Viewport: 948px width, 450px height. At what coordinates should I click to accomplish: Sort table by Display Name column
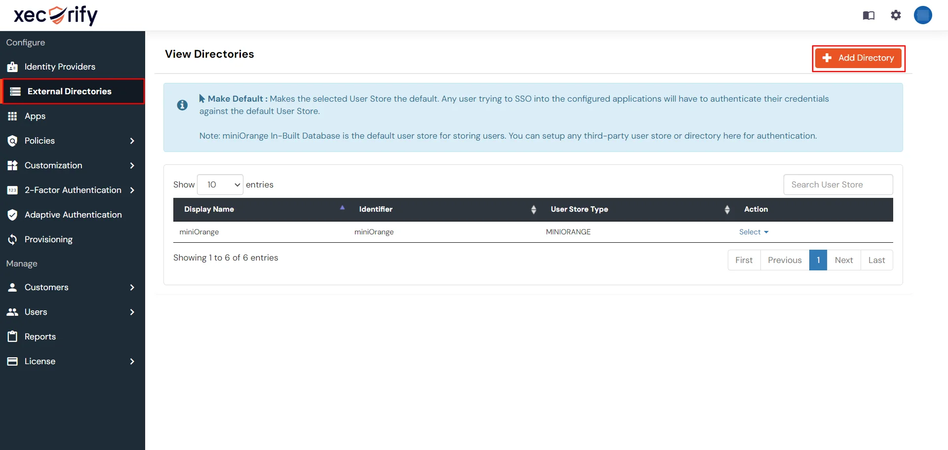coord(342,208)
